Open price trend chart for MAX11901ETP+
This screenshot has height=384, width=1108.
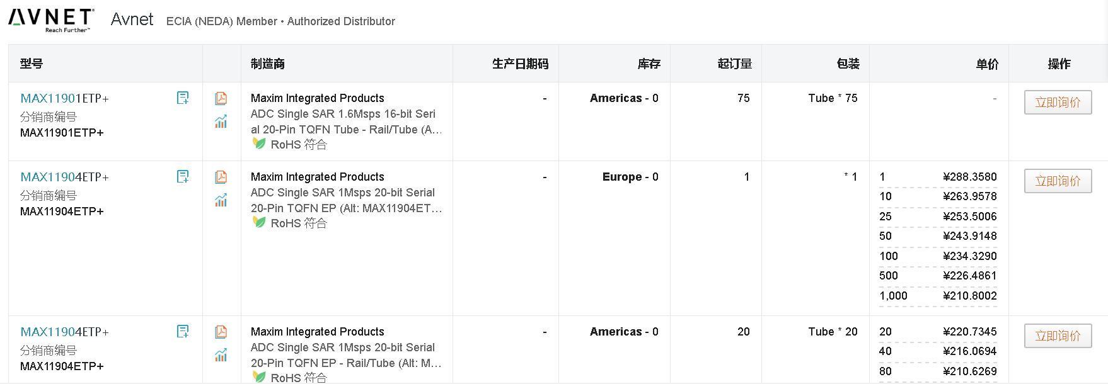point(221,121)
